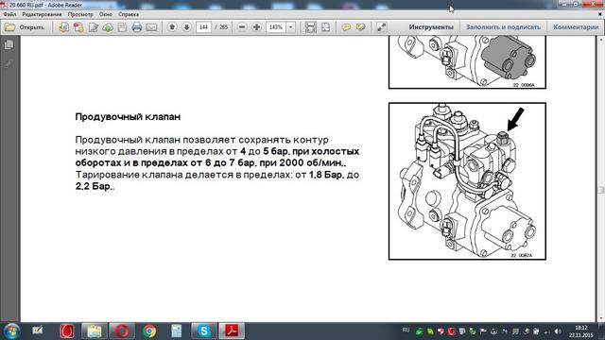Click the page number field showing 144

(x=204, y=27)
